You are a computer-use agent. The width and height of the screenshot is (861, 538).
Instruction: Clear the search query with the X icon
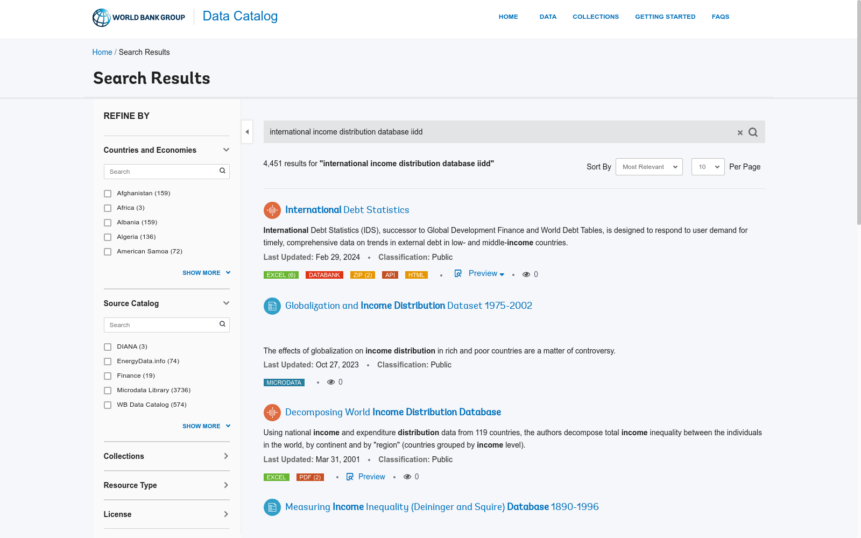click(740, 132)
